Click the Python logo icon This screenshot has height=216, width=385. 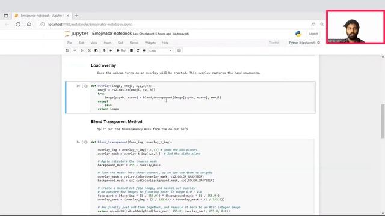click(298, 34)
